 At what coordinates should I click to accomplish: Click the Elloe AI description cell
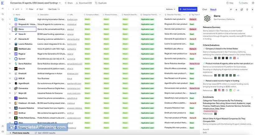[x=52, y=69]
